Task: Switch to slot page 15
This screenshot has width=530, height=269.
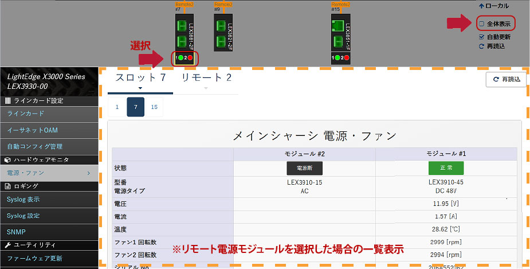Action: 154,107
